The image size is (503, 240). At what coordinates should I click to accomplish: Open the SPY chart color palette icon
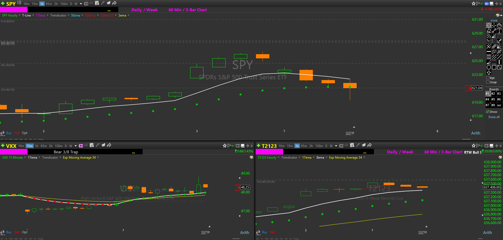click(x=497, y=15)
